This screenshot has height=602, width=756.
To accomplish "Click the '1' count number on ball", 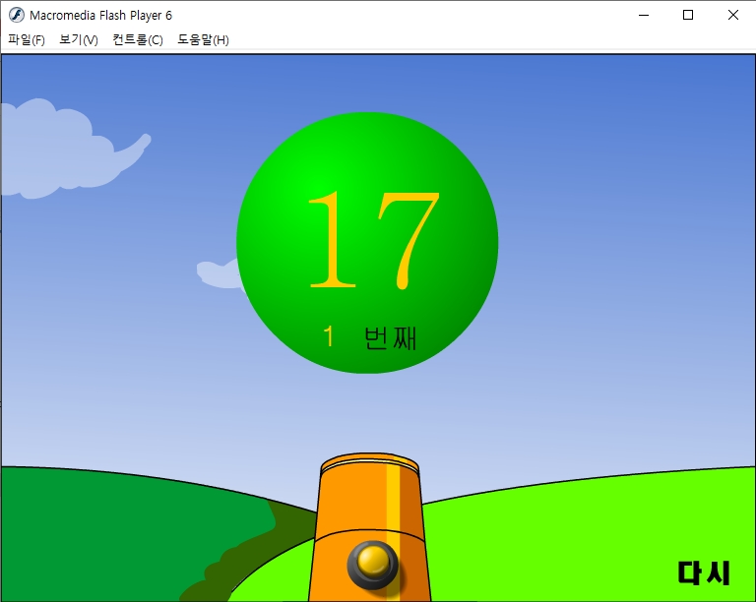I will pos(329,336).
